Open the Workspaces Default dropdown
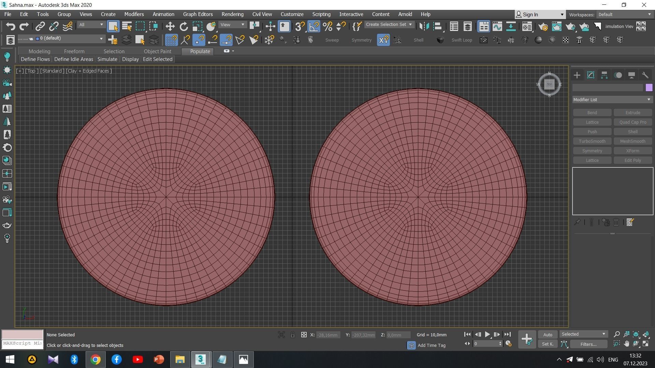The width and height of the screenshot is (655, 368). [624, 14]
